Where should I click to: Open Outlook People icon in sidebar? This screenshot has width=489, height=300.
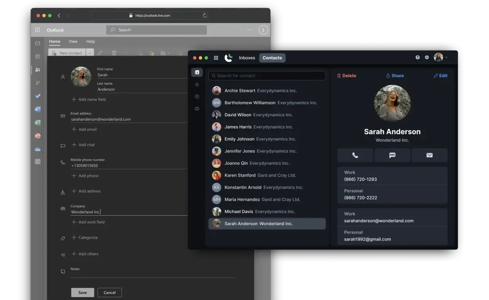pos(38,70)
